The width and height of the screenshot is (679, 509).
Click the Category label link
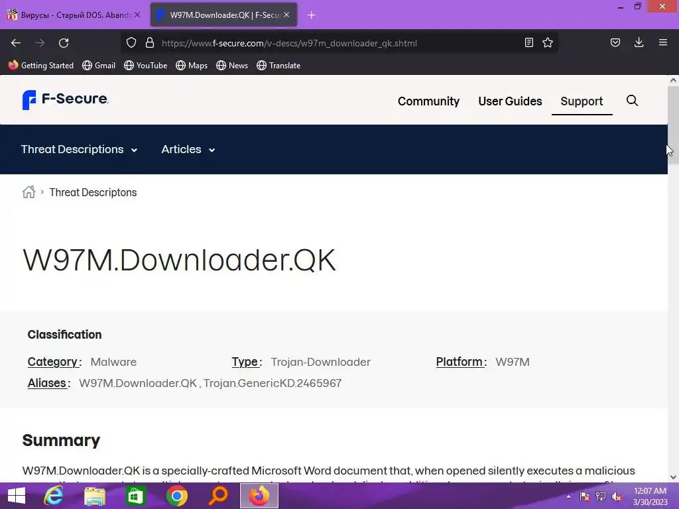[x=52, y=362]
